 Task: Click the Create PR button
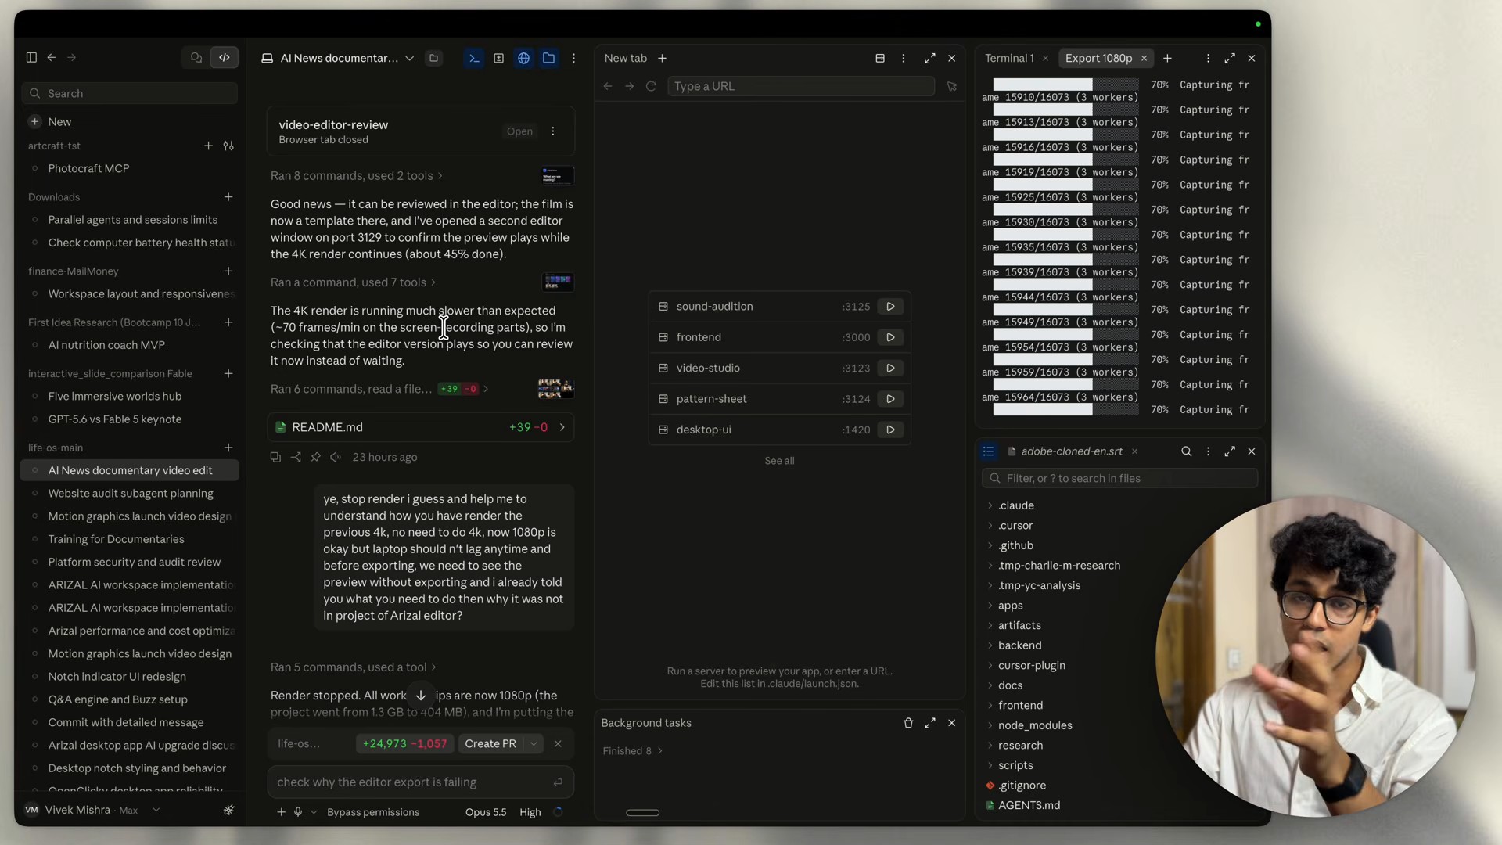490,743
